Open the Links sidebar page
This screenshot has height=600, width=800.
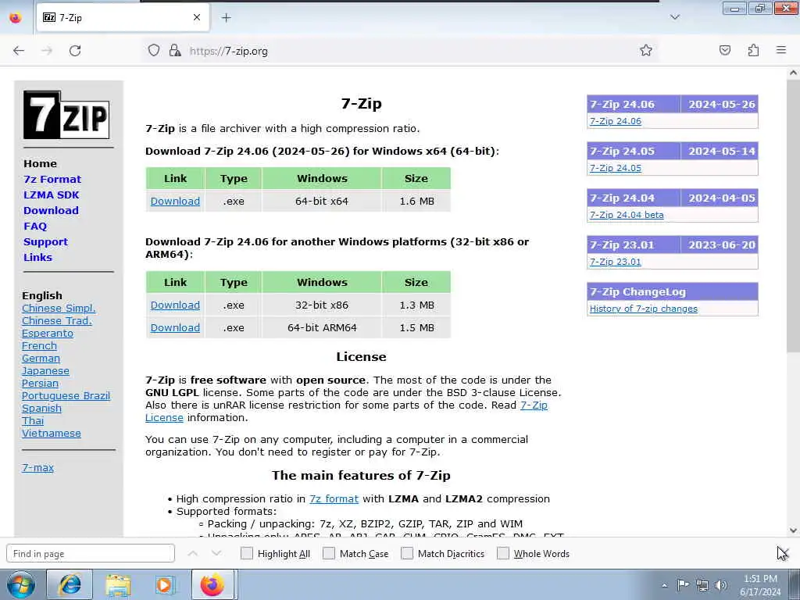tap(37, 257)
